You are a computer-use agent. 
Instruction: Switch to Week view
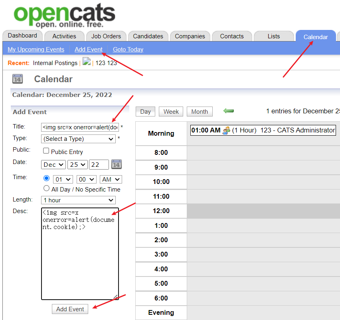point(171,111)
